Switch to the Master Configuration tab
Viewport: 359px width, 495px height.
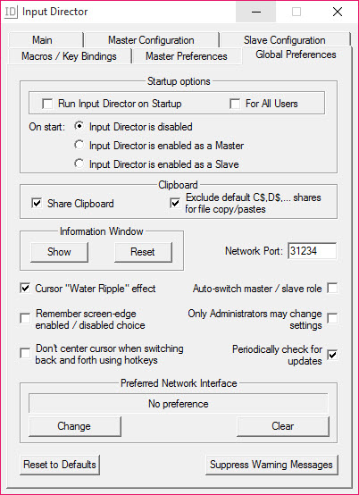[x=151, y=40]
